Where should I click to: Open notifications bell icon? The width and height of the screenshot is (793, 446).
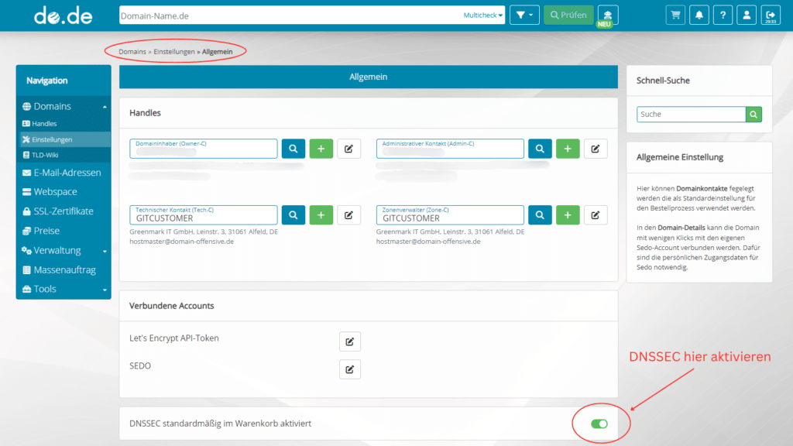[x=699, y=15]
